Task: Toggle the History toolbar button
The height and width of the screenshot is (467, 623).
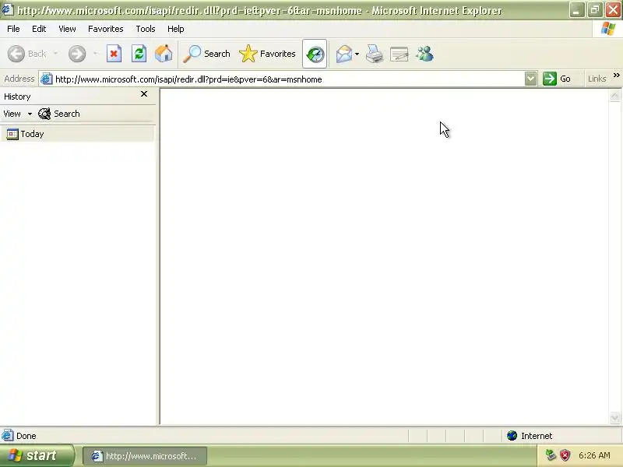Action: pos(315,54)
